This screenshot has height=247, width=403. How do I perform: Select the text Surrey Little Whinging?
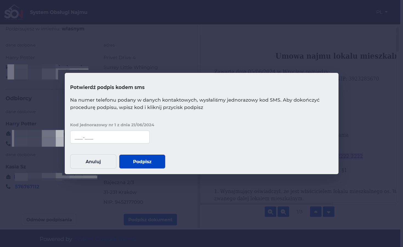pyautogui.click(x=131, y=67)
